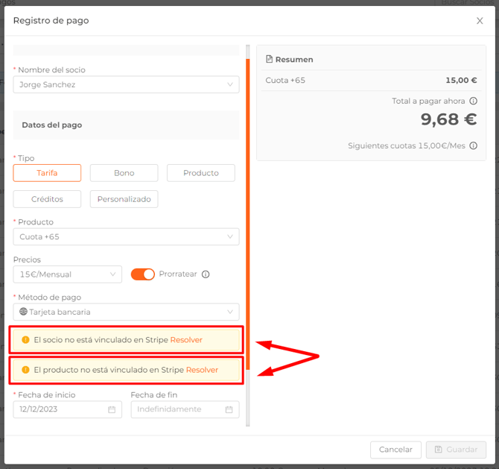499x469 pixels.
Task: Click calendar icon in Fecha de fin field
Action: point(229,409)
